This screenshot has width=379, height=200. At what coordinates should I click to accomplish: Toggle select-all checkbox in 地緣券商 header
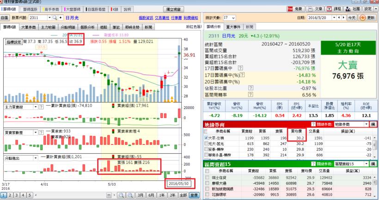point(206,131)
